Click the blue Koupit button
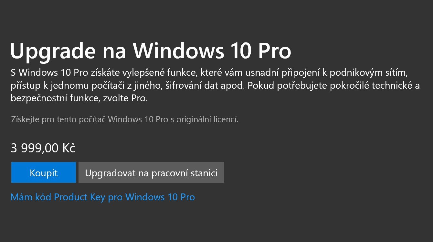 pos(43,173)
